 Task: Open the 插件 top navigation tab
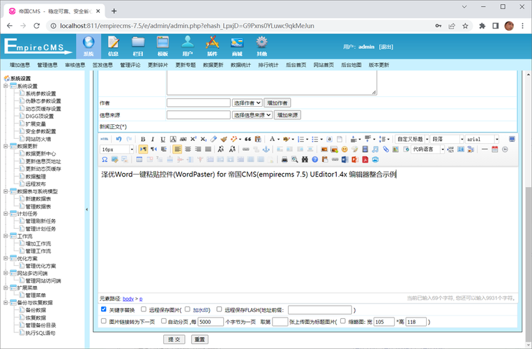213,47
